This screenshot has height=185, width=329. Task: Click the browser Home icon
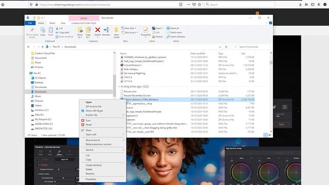(3, 5)
